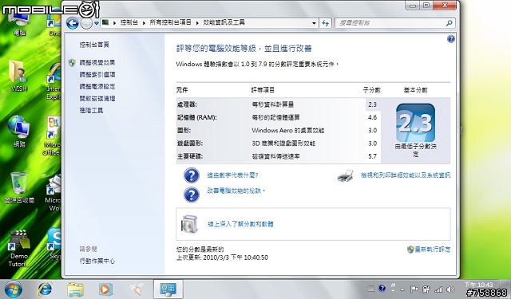Viewport: 511px width, 299px height.
Task: Open 行動作業中心 link in sidebar
Action: [x=97, y=261]
